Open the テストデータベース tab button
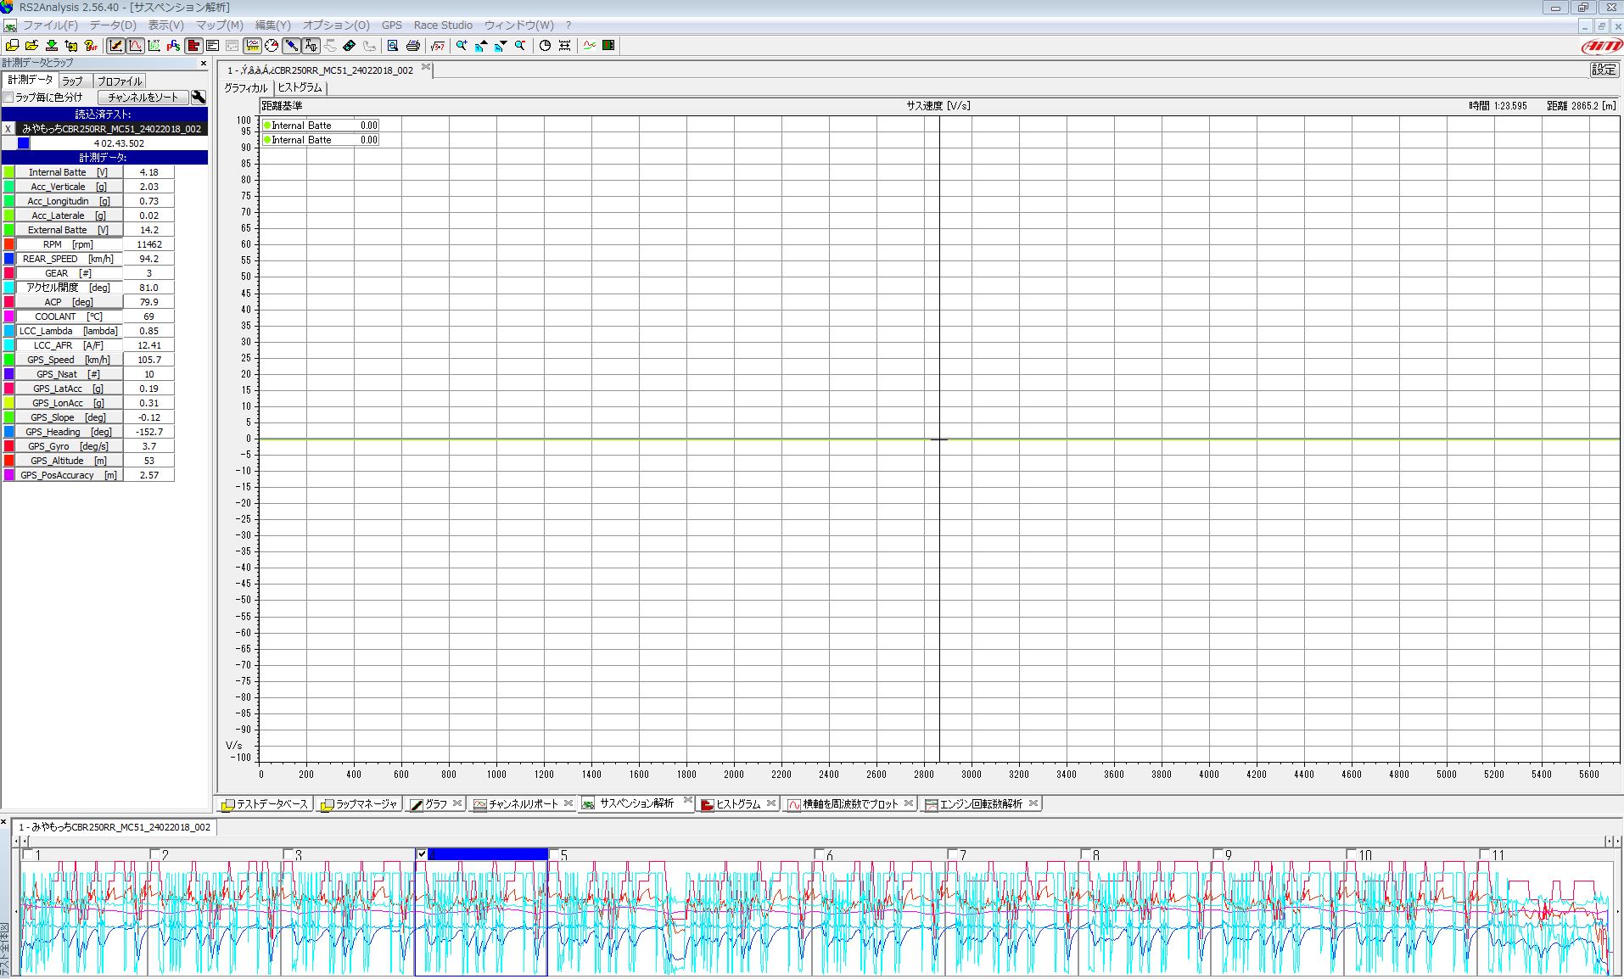This screenshot has width=1624, height=979. [x=265, y=803]
